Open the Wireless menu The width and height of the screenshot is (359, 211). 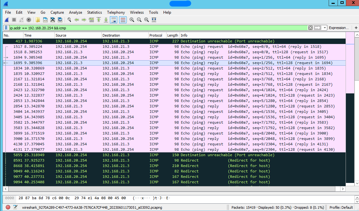(x=137, y=12)
